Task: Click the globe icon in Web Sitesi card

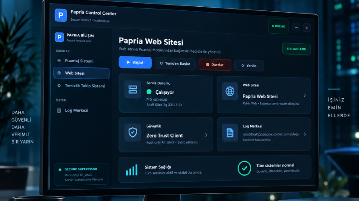Action: click(230, 91)
